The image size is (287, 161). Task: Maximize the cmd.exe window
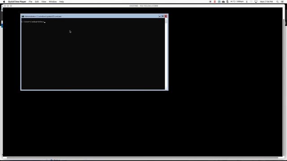pos(162,16)
